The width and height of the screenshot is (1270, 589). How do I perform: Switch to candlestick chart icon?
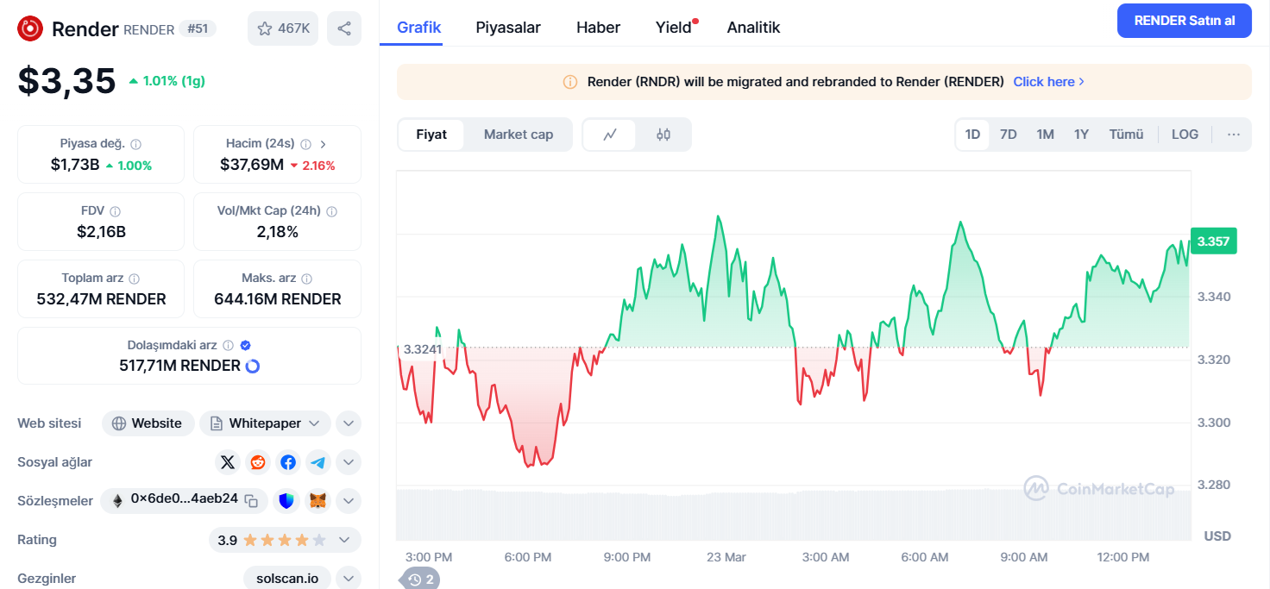point(663,135)
